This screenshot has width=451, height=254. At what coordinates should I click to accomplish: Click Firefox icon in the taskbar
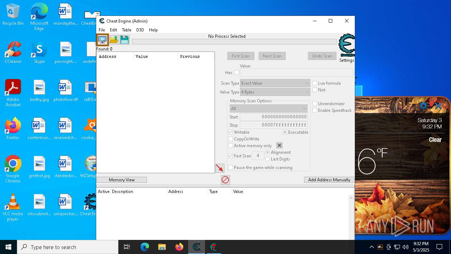coord(179,247)
